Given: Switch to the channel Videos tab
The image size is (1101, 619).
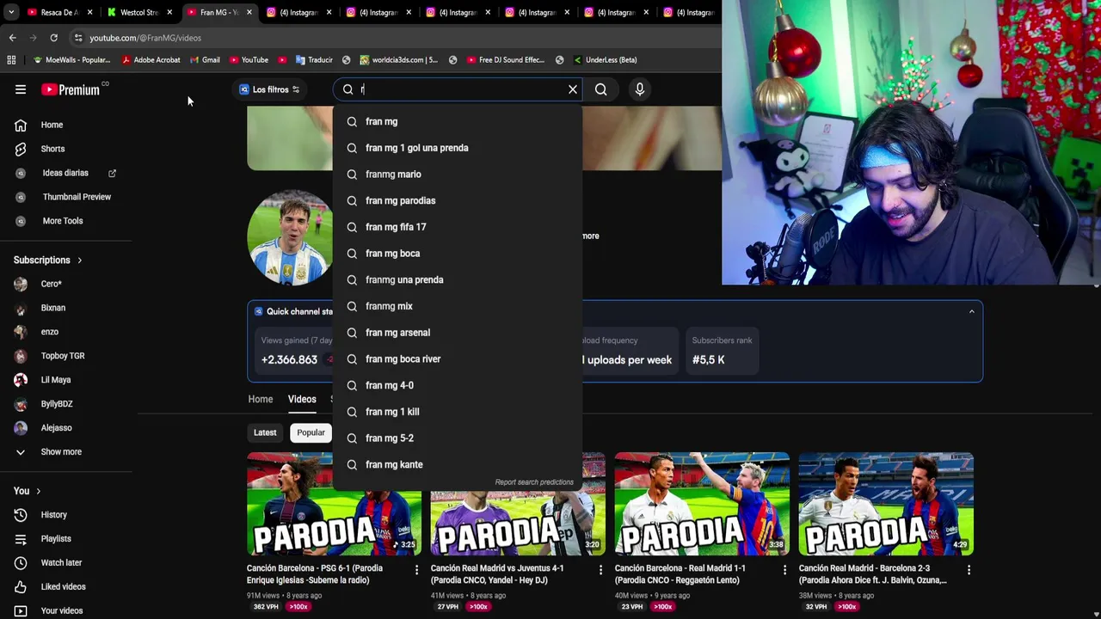Looking at the screenshot, I should [302, 400].
